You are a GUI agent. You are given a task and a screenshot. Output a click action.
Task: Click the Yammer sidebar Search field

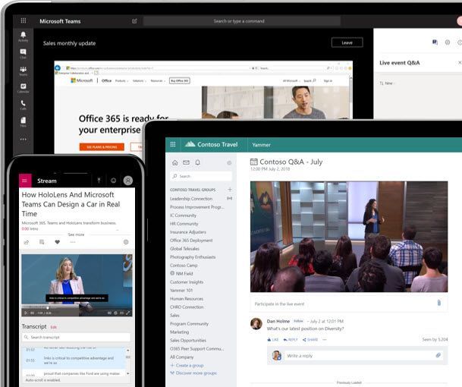tap(201, 176)
